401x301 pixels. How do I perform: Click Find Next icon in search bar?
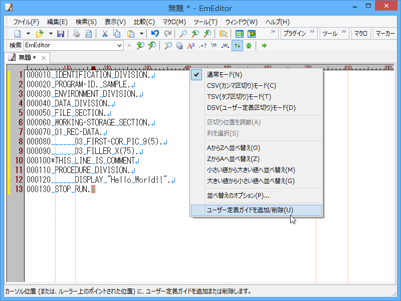(x=152, y=46)
